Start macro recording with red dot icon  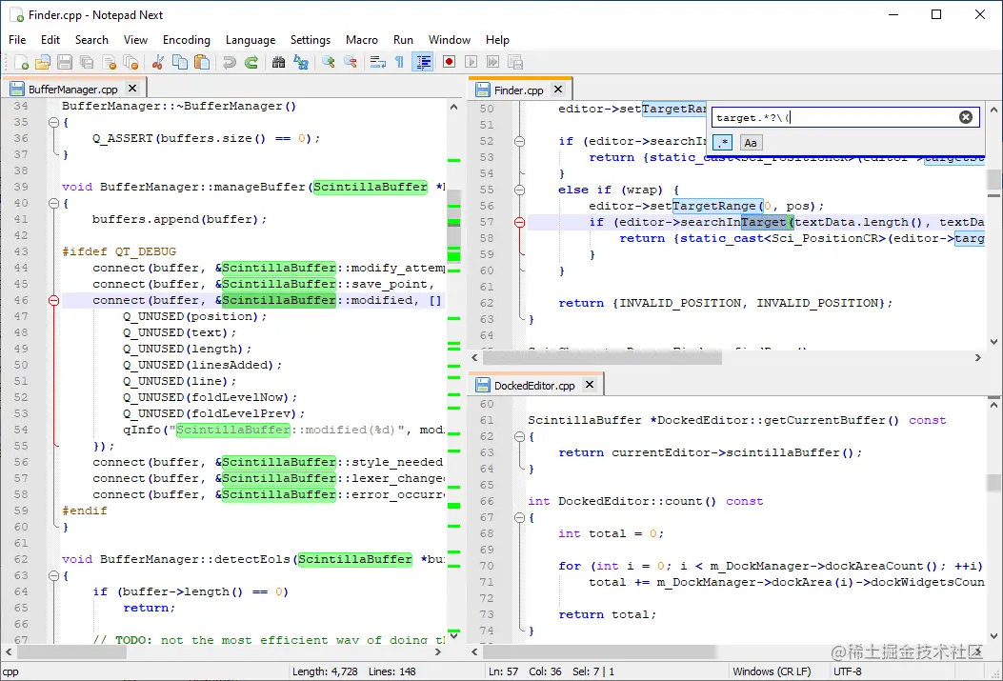point(449,62)
